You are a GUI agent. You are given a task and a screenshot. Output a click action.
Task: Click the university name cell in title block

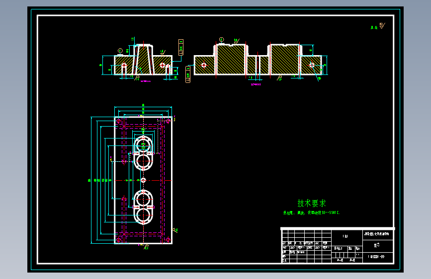[x=377, y=234]
